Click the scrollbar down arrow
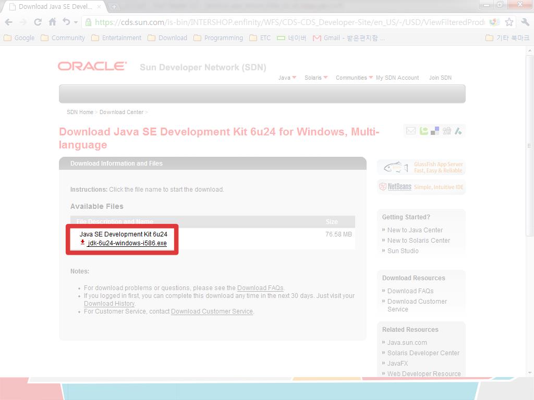Image resolution: width=534 pixels, height=400 pixels. point(530,373)
